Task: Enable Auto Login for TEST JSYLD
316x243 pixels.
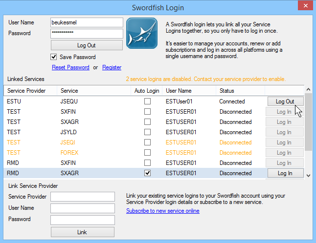Action: [x=147, y=132]
